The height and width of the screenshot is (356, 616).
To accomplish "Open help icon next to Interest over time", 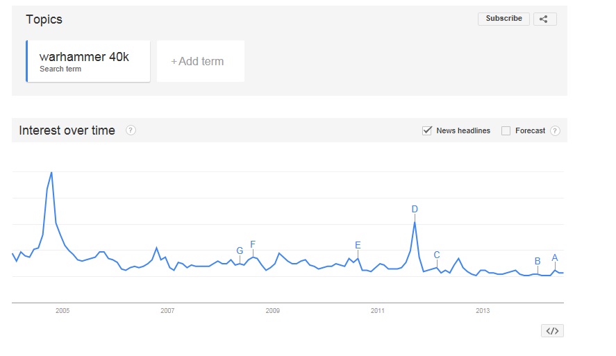I will [131, 130].
